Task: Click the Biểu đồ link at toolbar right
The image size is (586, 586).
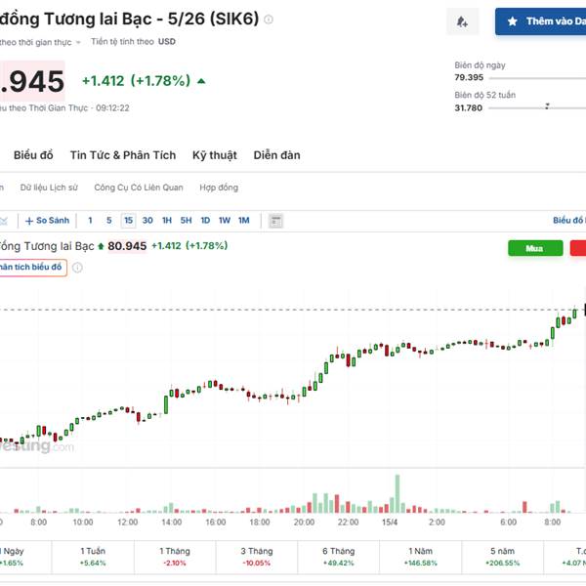Action: click(x=568, y=221)
